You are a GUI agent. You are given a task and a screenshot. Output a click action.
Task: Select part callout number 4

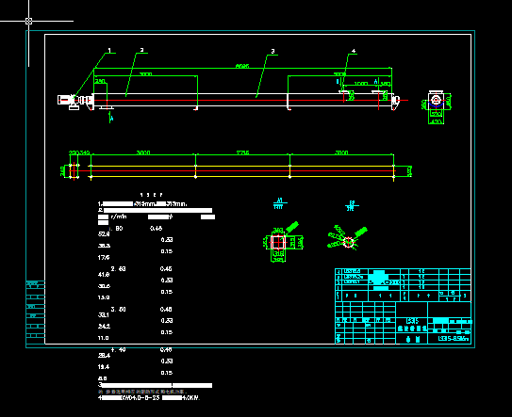(354, 51)
